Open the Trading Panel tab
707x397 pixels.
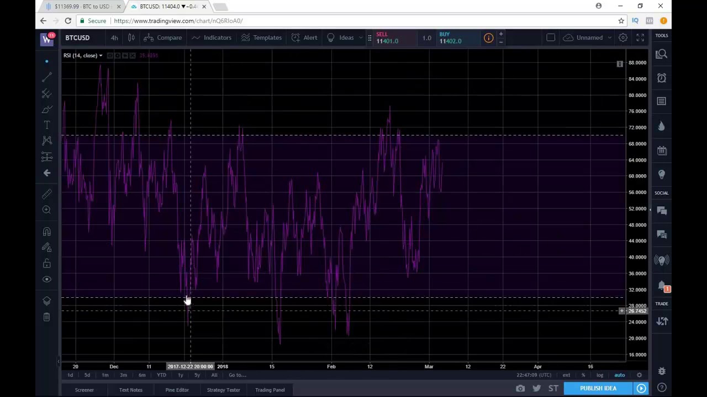pos(270,390)
